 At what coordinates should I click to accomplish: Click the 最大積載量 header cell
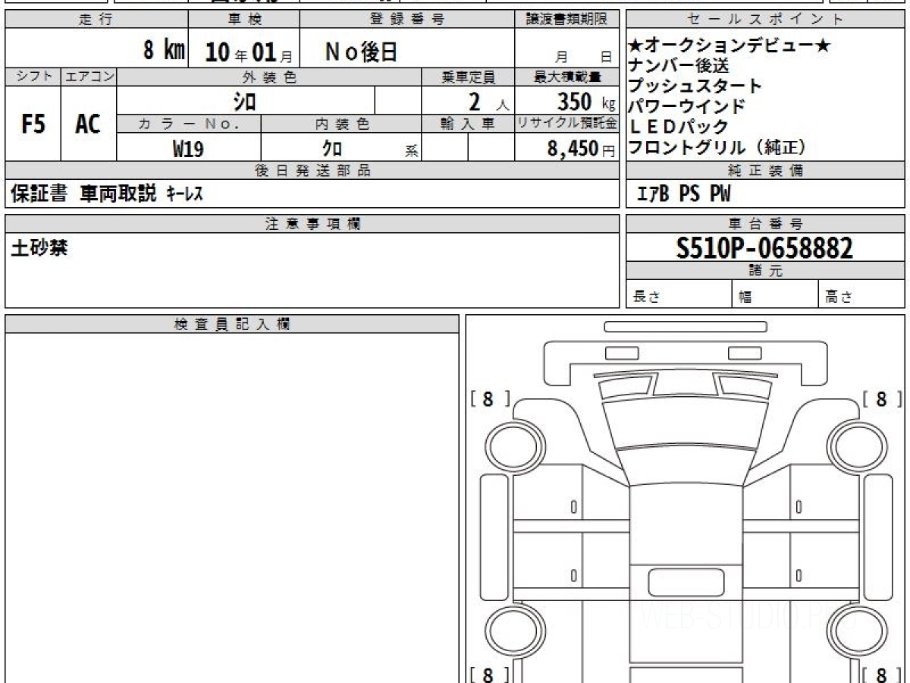(567, 77)
